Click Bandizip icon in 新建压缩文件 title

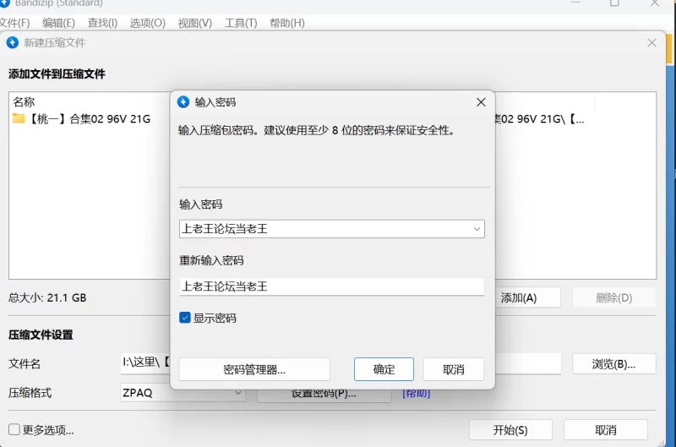point(13,43)
